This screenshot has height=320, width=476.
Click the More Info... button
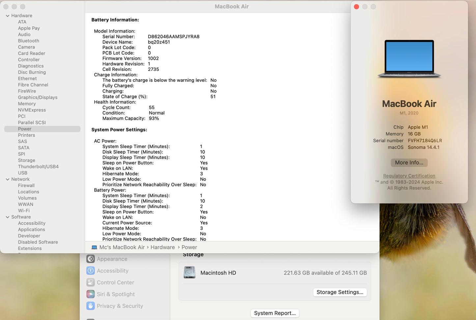coord(409,162)
